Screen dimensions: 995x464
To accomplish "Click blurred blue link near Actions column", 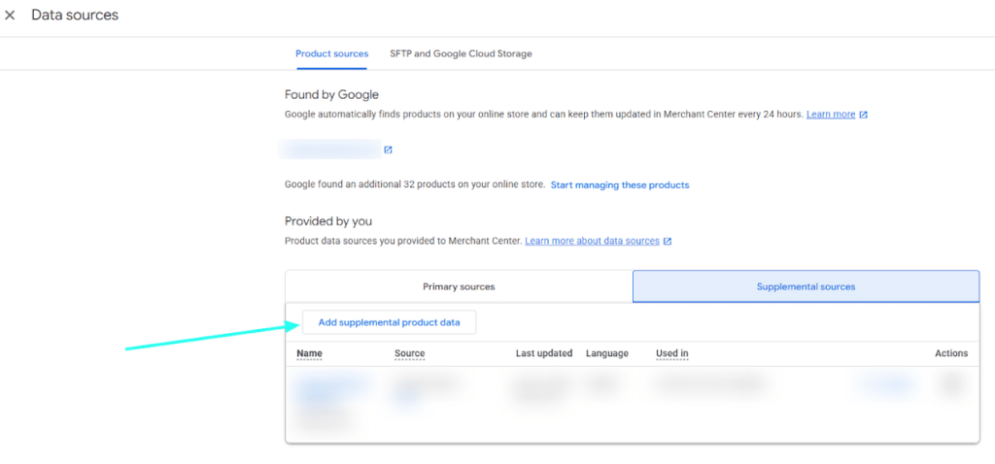I will [886, 386].
